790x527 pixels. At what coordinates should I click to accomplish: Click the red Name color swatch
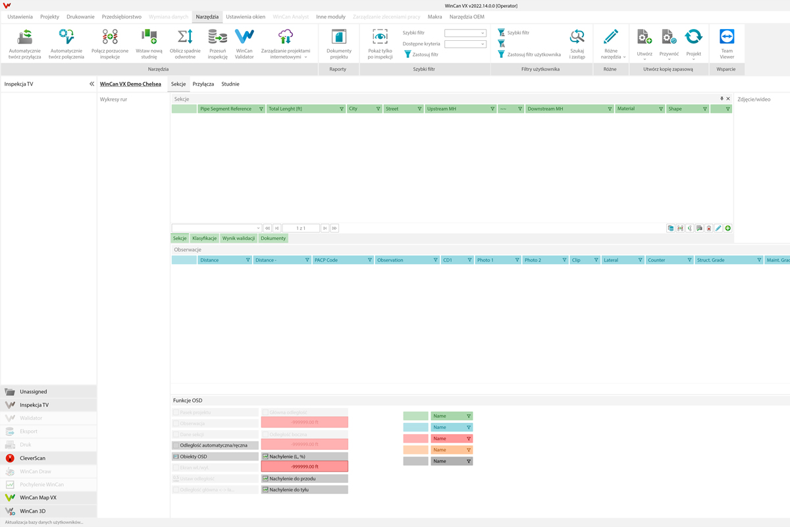(415, 439)
